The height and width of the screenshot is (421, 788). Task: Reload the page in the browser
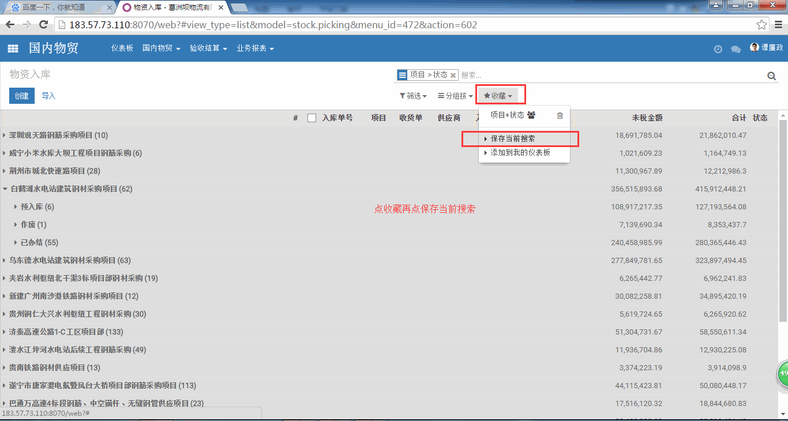[x=43, y=25]
